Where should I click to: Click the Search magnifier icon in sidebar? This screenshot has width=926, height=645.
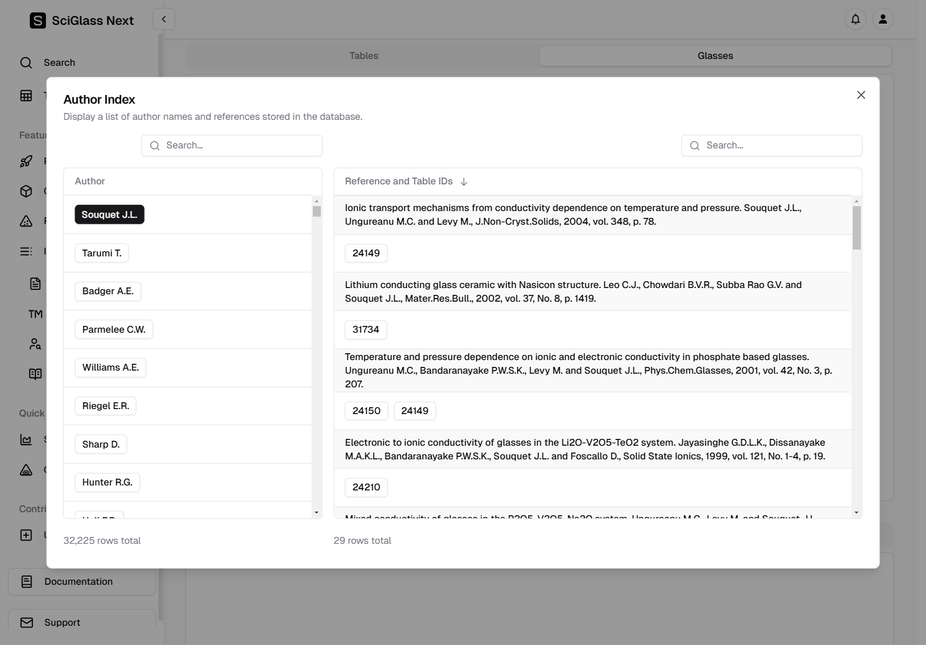tap(26, 63)
